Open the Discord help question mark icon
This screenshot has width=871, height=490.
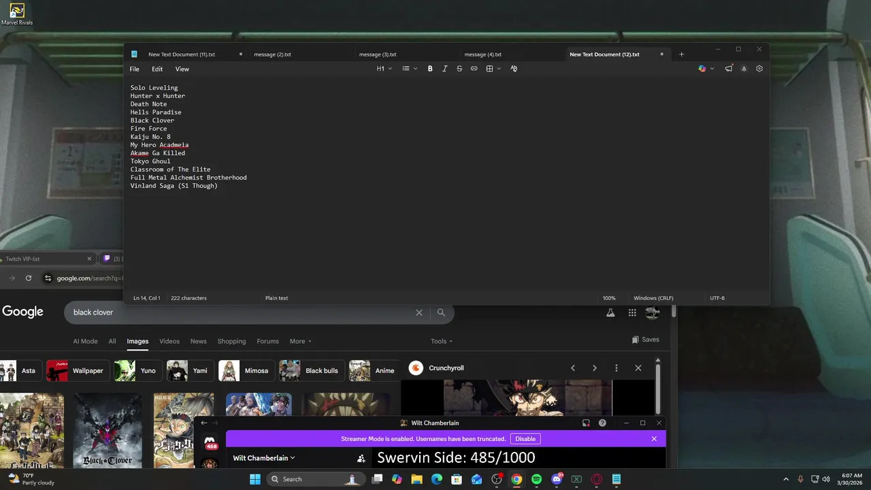click(602, 423)
